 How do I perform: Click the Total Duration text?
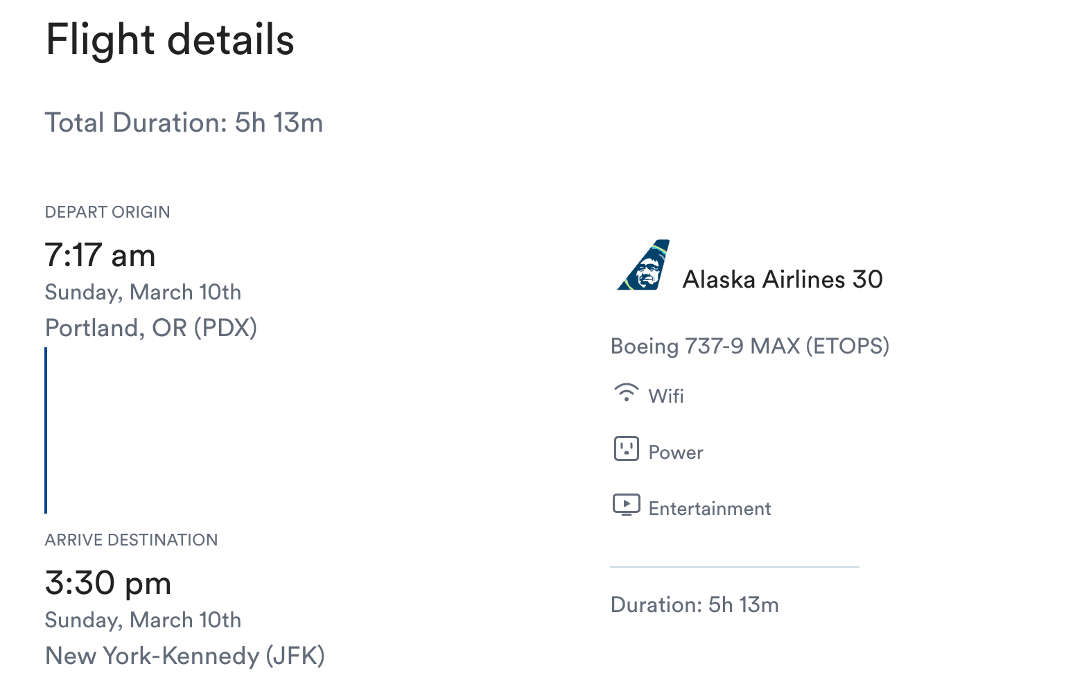[x=184, y=123]
